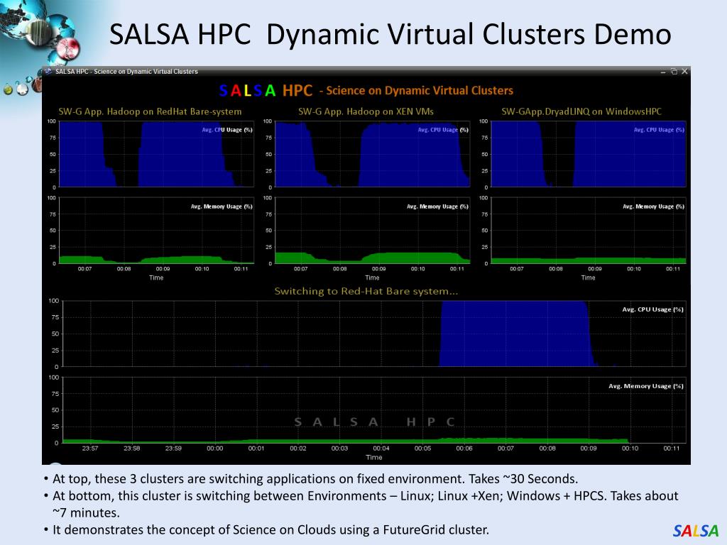Click the bottom chart Avg. Memory Usage legend
727x545 pixels.
646,386
